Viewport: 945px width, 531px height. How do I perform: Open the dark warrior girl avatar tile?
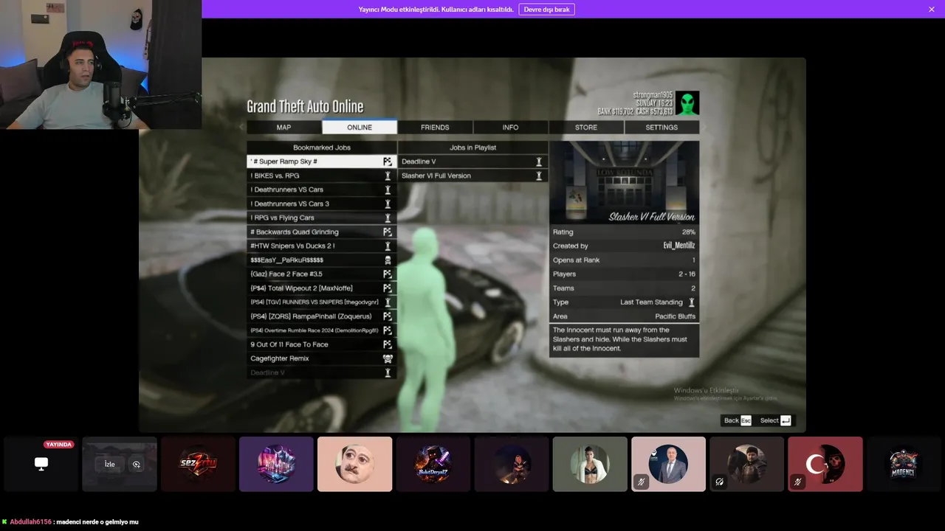pos(511,464)
